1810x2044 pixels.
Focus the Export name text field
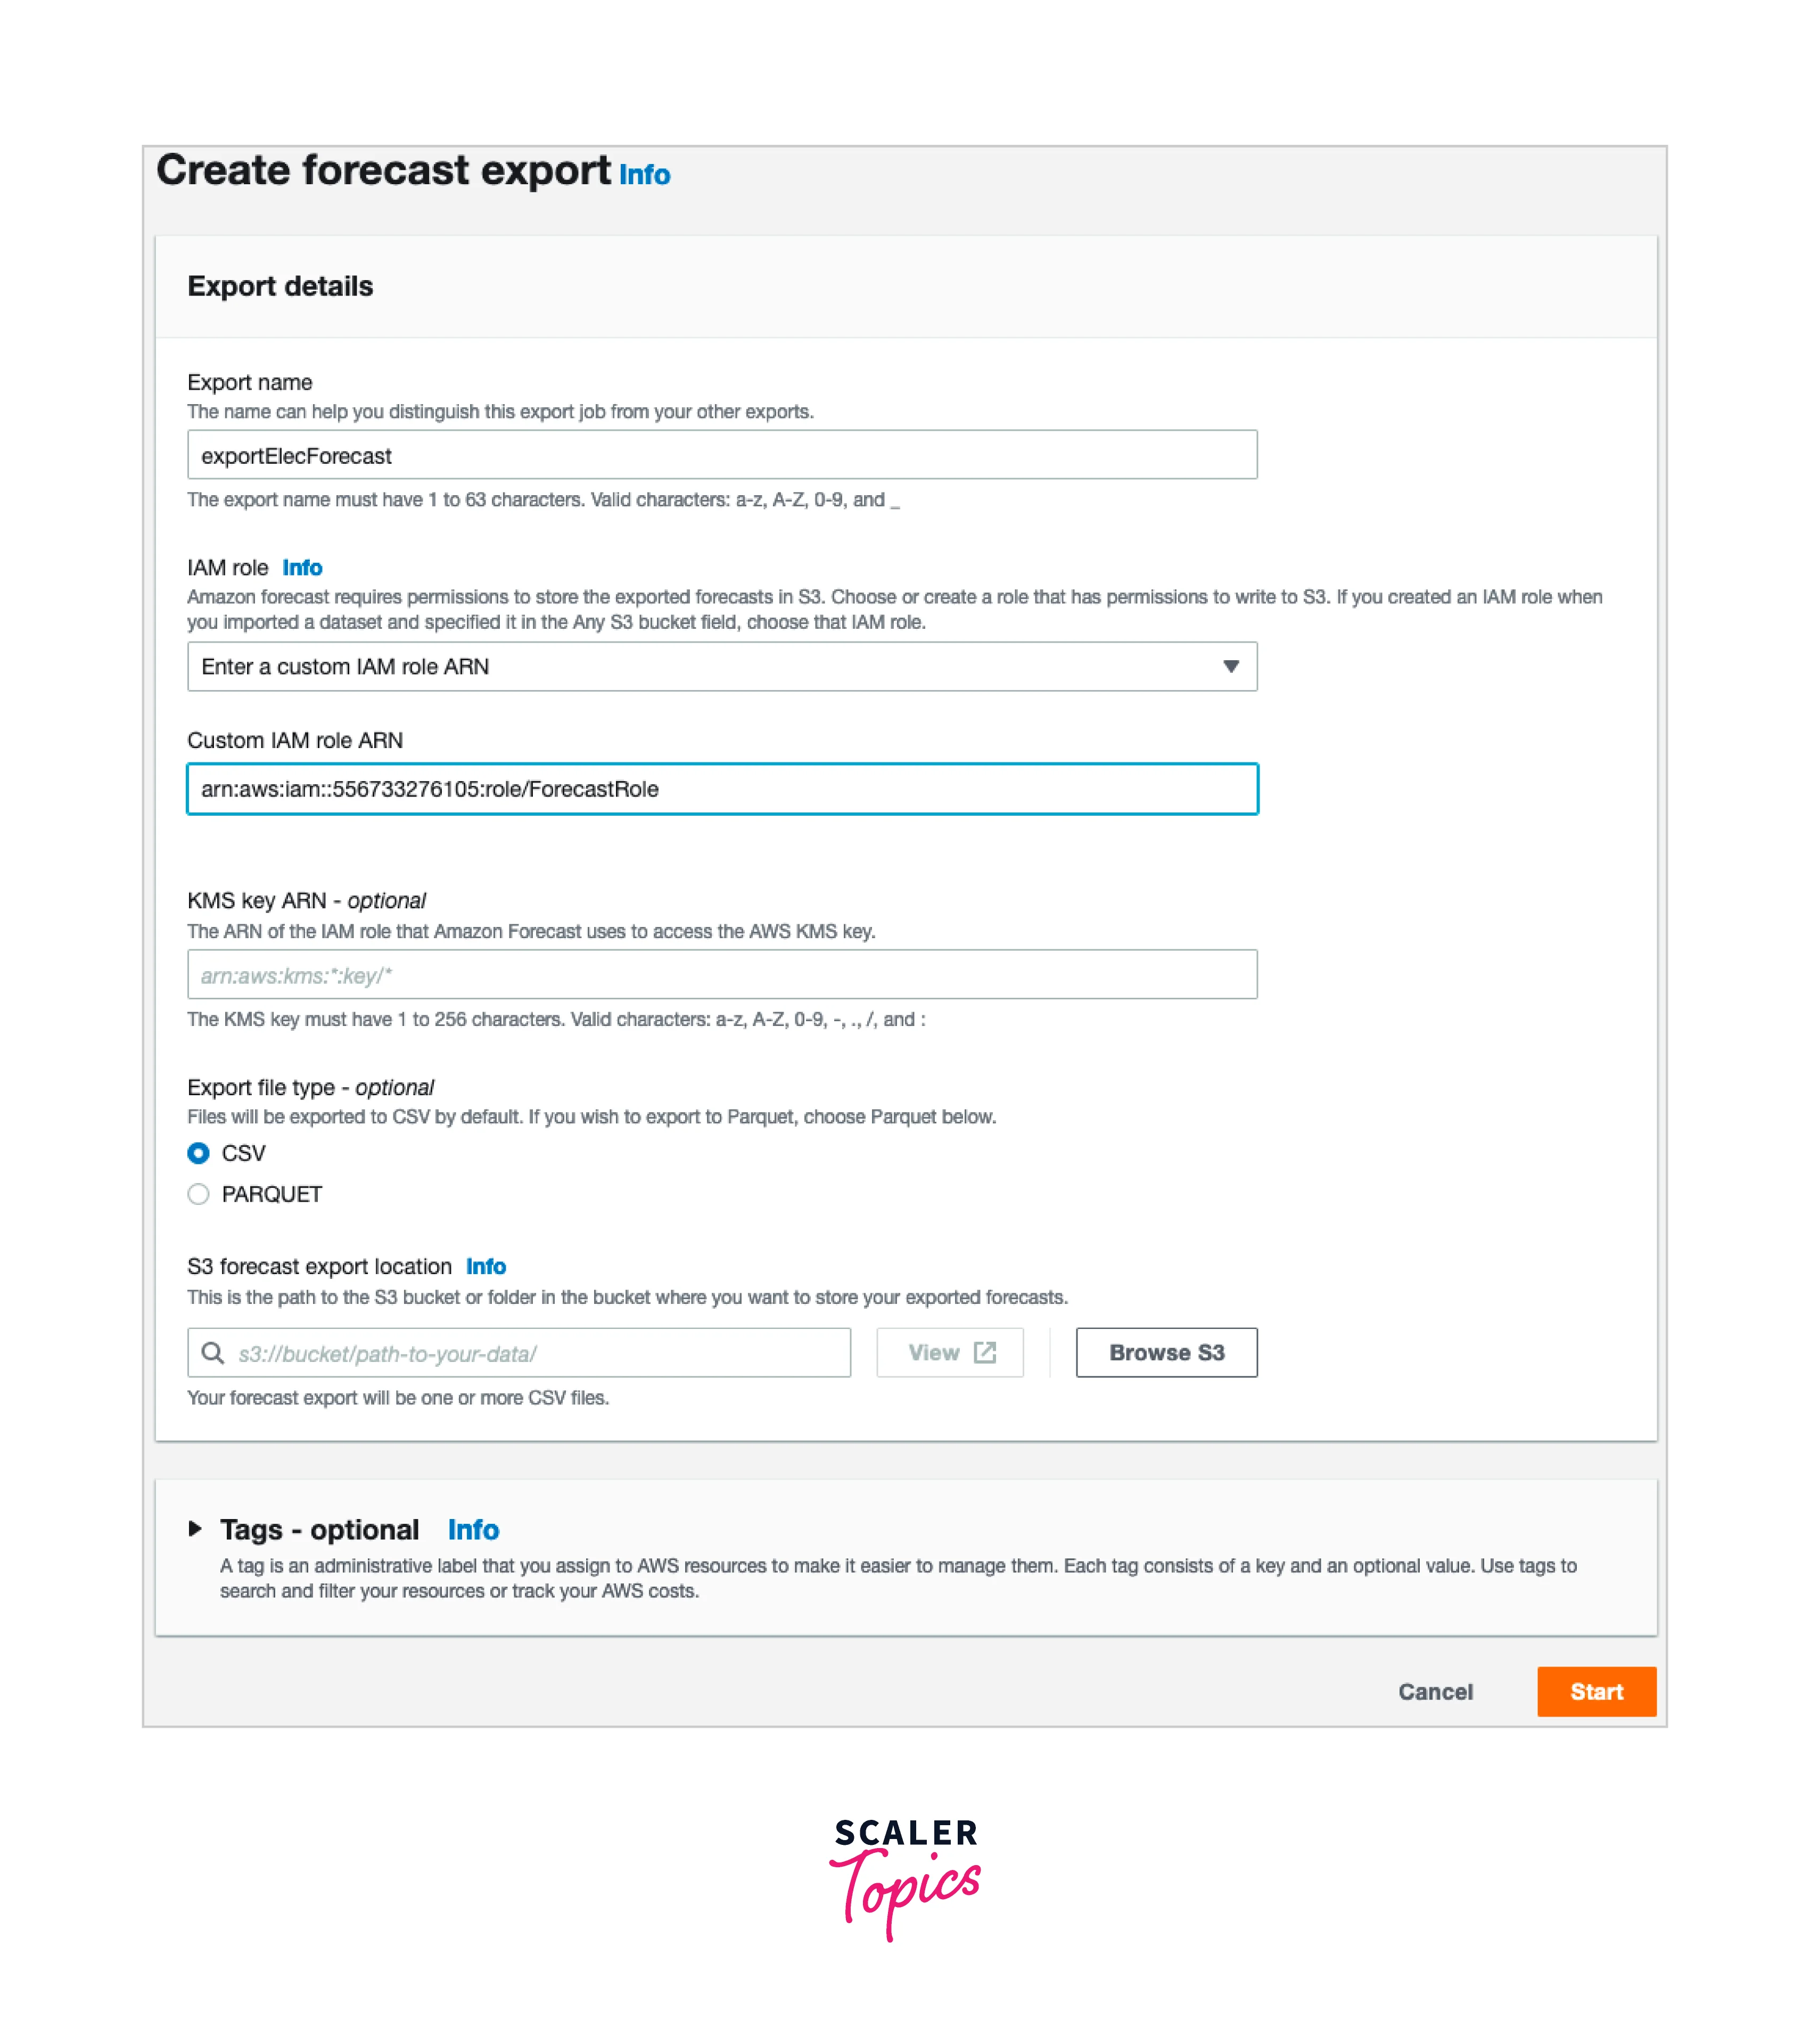pyautogui.click(x=721, y=456)
